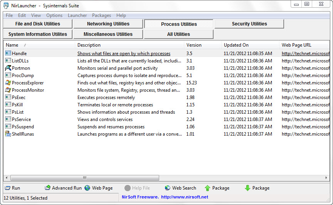Image resolution: width=333 pixels, height=205 pixels.
Task: Click the Portmon utility icon
Action: [x=8, y=68]
